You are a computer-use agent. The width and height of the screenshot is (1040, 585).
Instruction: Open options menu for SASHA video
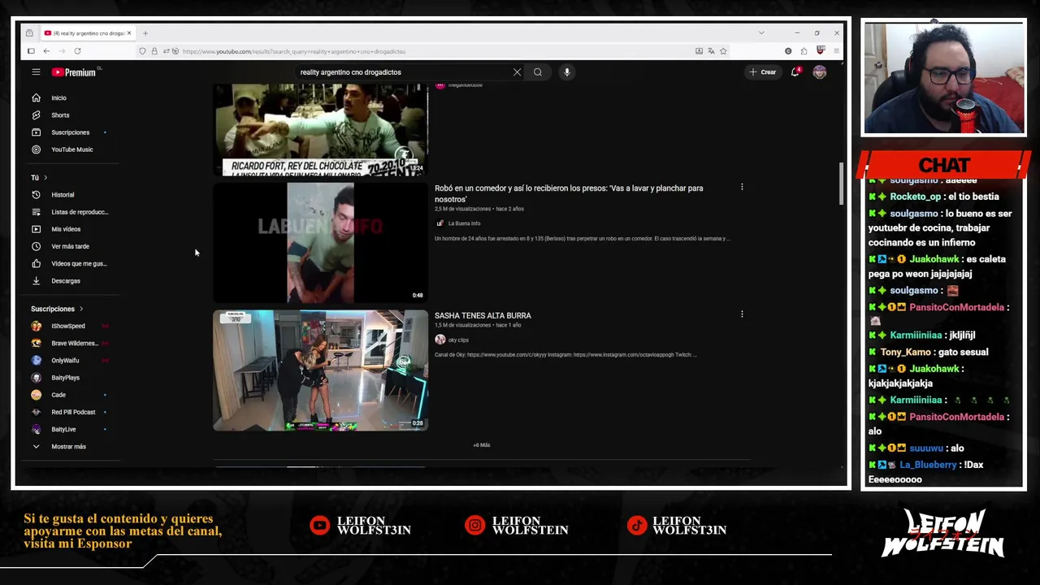(x=742, y=314)
